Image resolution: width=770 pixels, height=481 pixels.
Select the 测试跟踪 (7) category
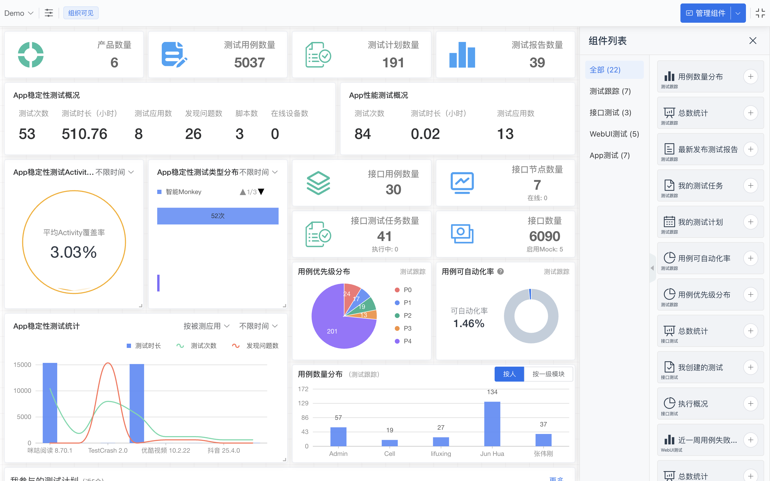pos(614,91)
